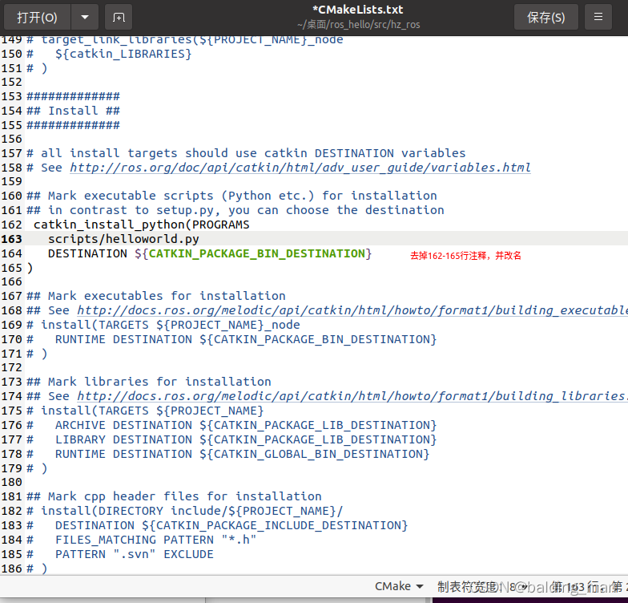This screenshot has height=603, width=628.
Task: Expand the recent files dropdown arrow
Action: pos(85,18)
